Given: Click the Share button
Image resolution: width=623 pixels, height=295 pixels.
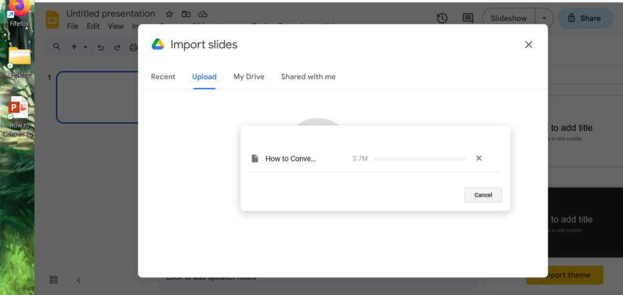Looking at the screenshot, I should [582, 18].
